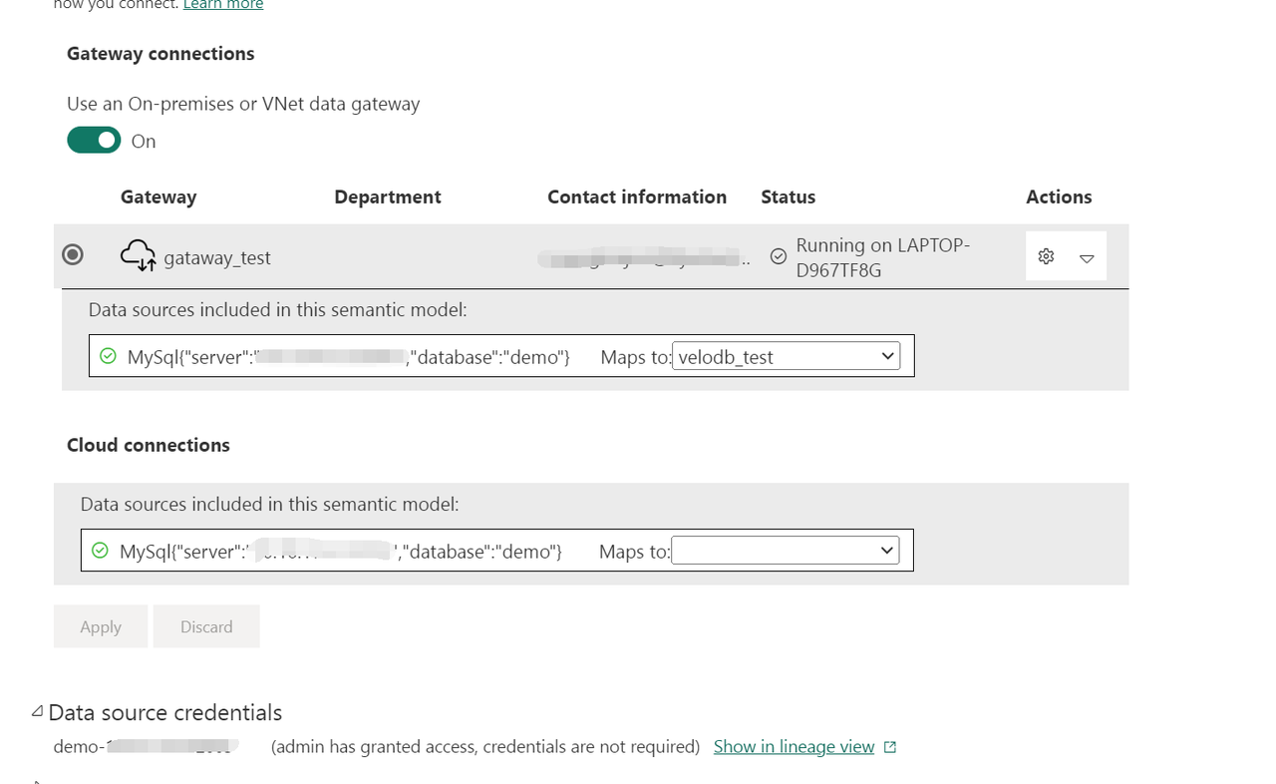Viewport: 1276px width, 784px height.
Task: Turn off the On-premises data gateway toggle
Action: (x=94, y=141)
